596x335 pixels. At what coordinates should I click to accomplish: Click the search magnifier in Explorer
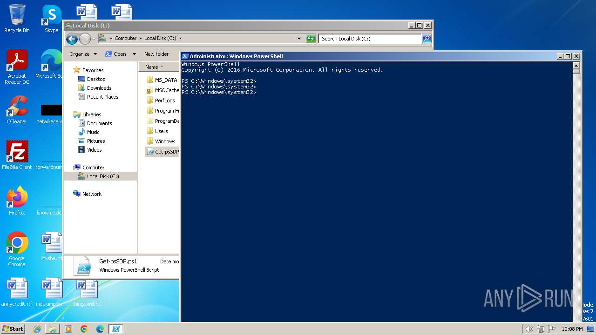pos(427,39)
